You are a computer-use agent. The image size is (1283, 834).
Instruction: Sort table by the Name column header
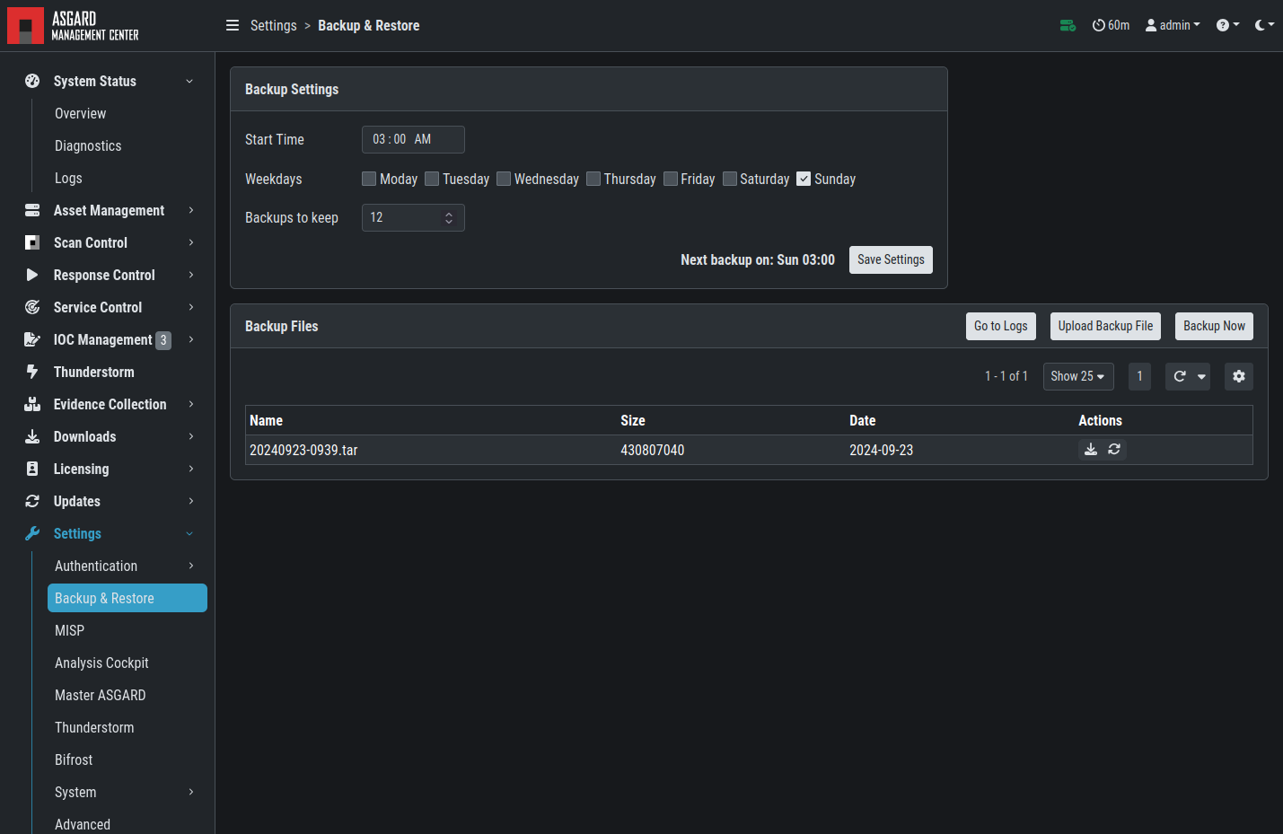click(x=267, y=420)
